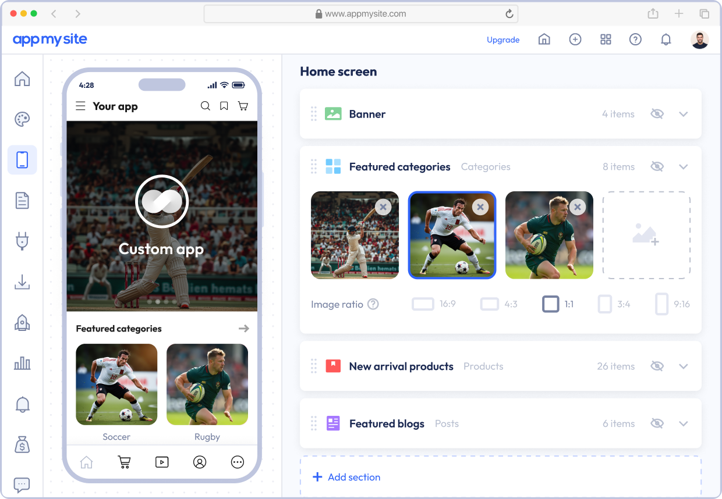The height and width of the screenshot is (499, 722).
Task: Select the 16:9 image ratio option
Action: coord(434,304)
